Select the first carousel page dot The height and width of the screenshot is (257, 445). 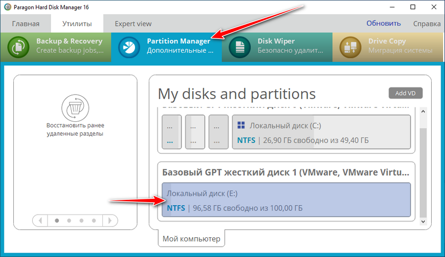(57, 220)
